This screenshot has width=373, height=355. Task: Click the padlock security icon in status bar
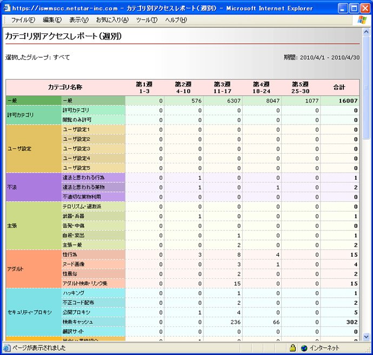pos(292,348)
